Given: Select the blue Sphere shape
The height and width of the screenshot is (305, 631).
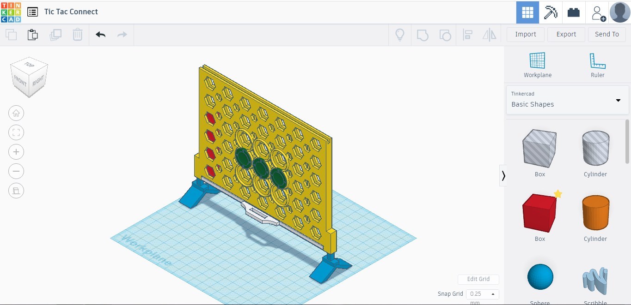Looking at the screenshot, I should [540, 277].
